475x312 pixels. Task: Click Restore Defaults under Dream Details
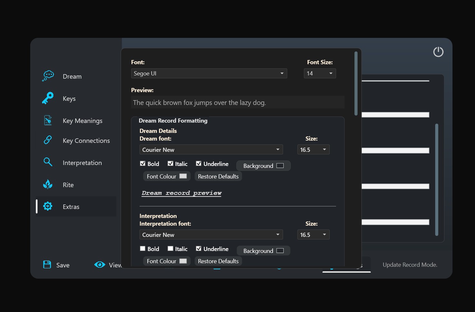218,176
